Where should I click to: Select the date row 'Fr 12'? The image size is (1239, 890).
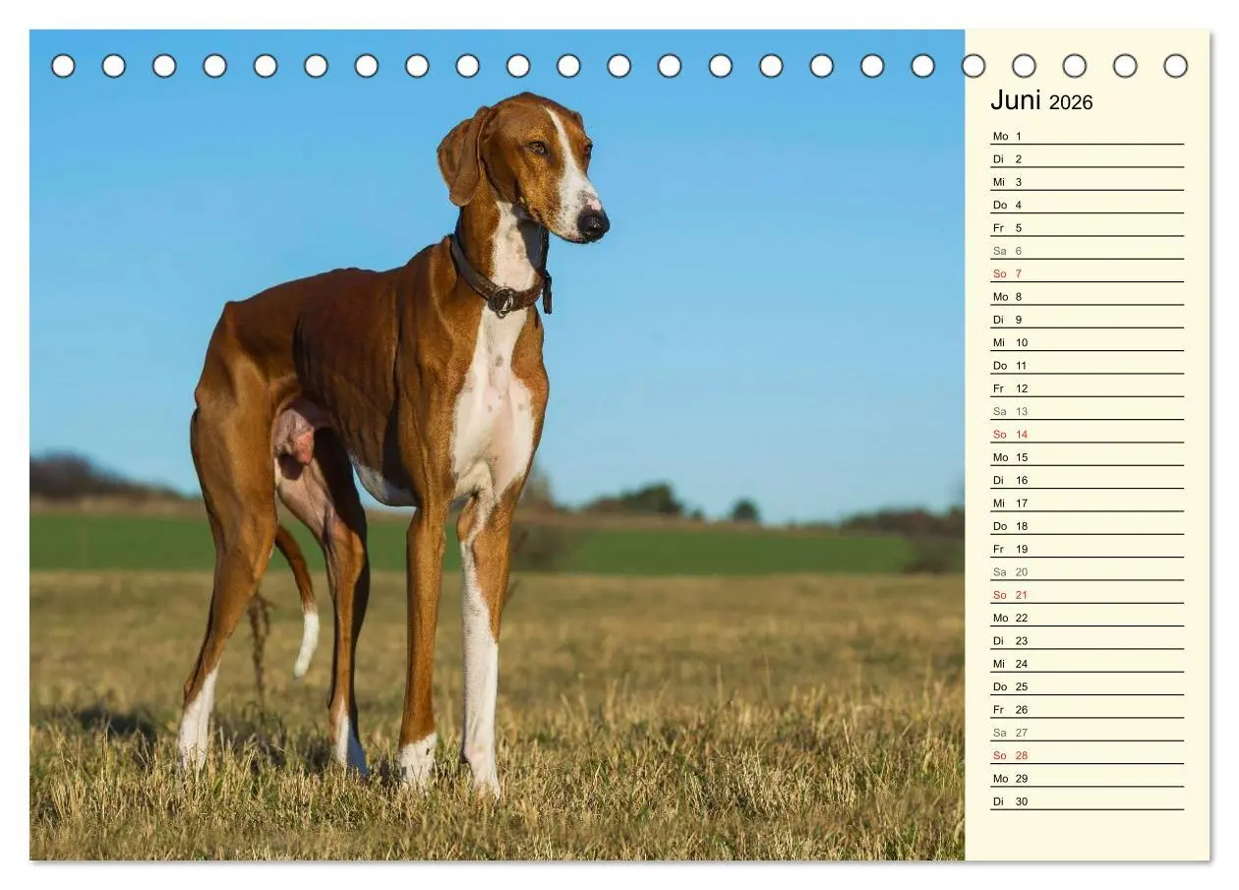1087,388
